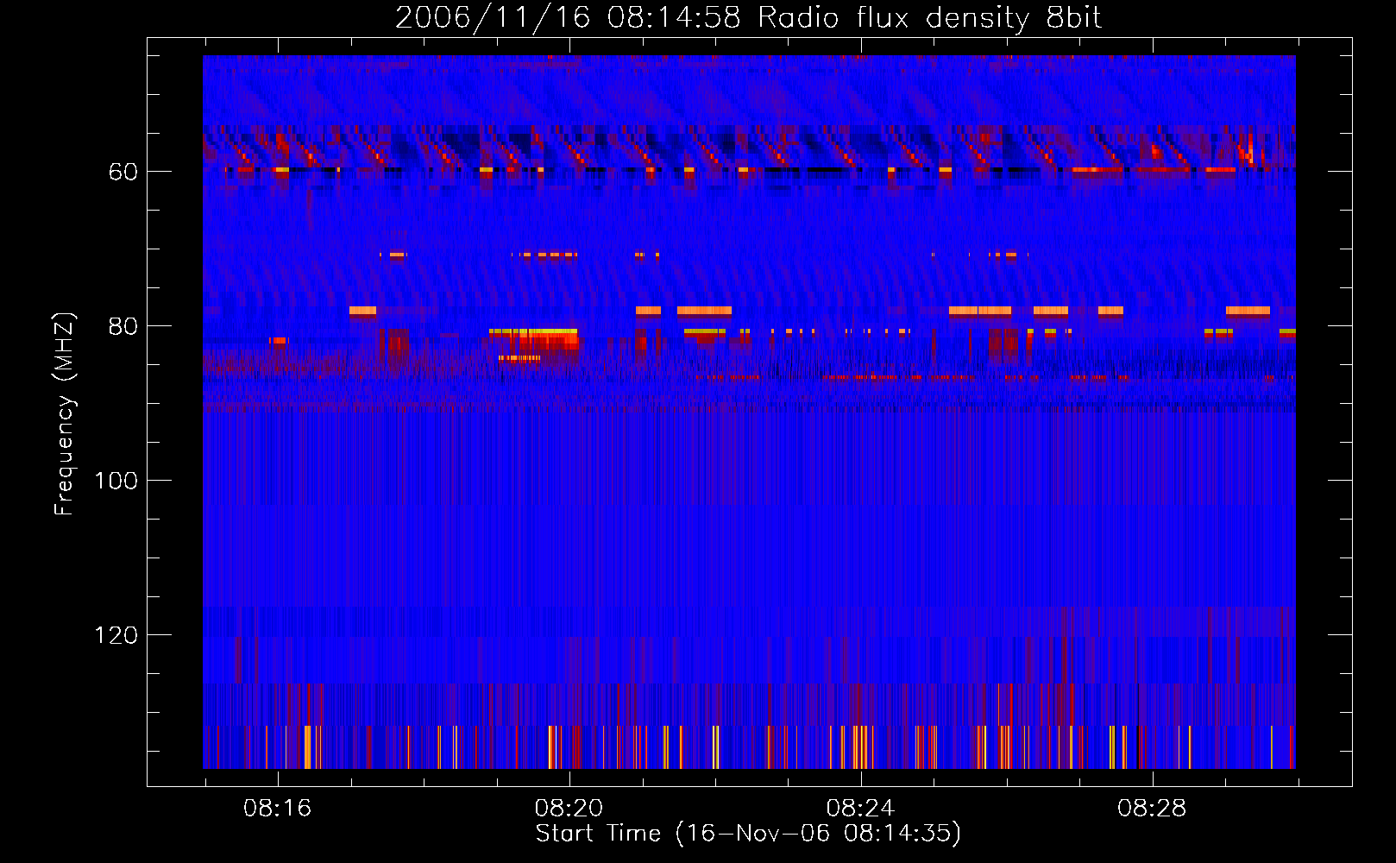Screen dimensions: 1396x863
Task: Click the 120 frequency tick label
Action: (x=116, y=636)
